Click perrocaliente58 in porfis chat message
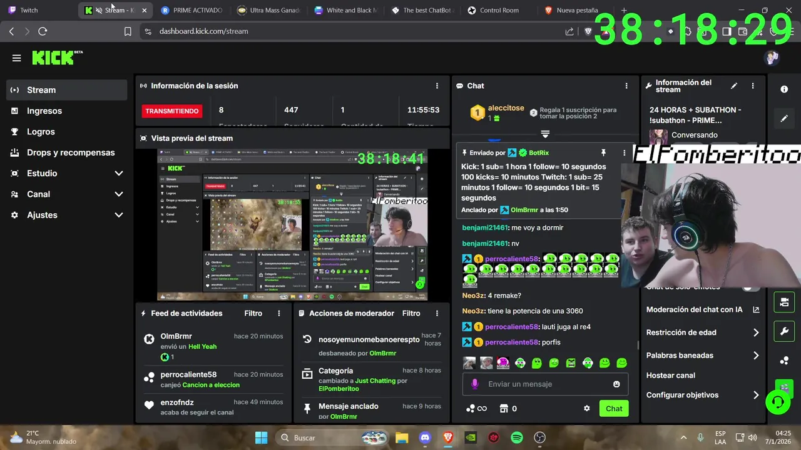 (x=511, y=342)
